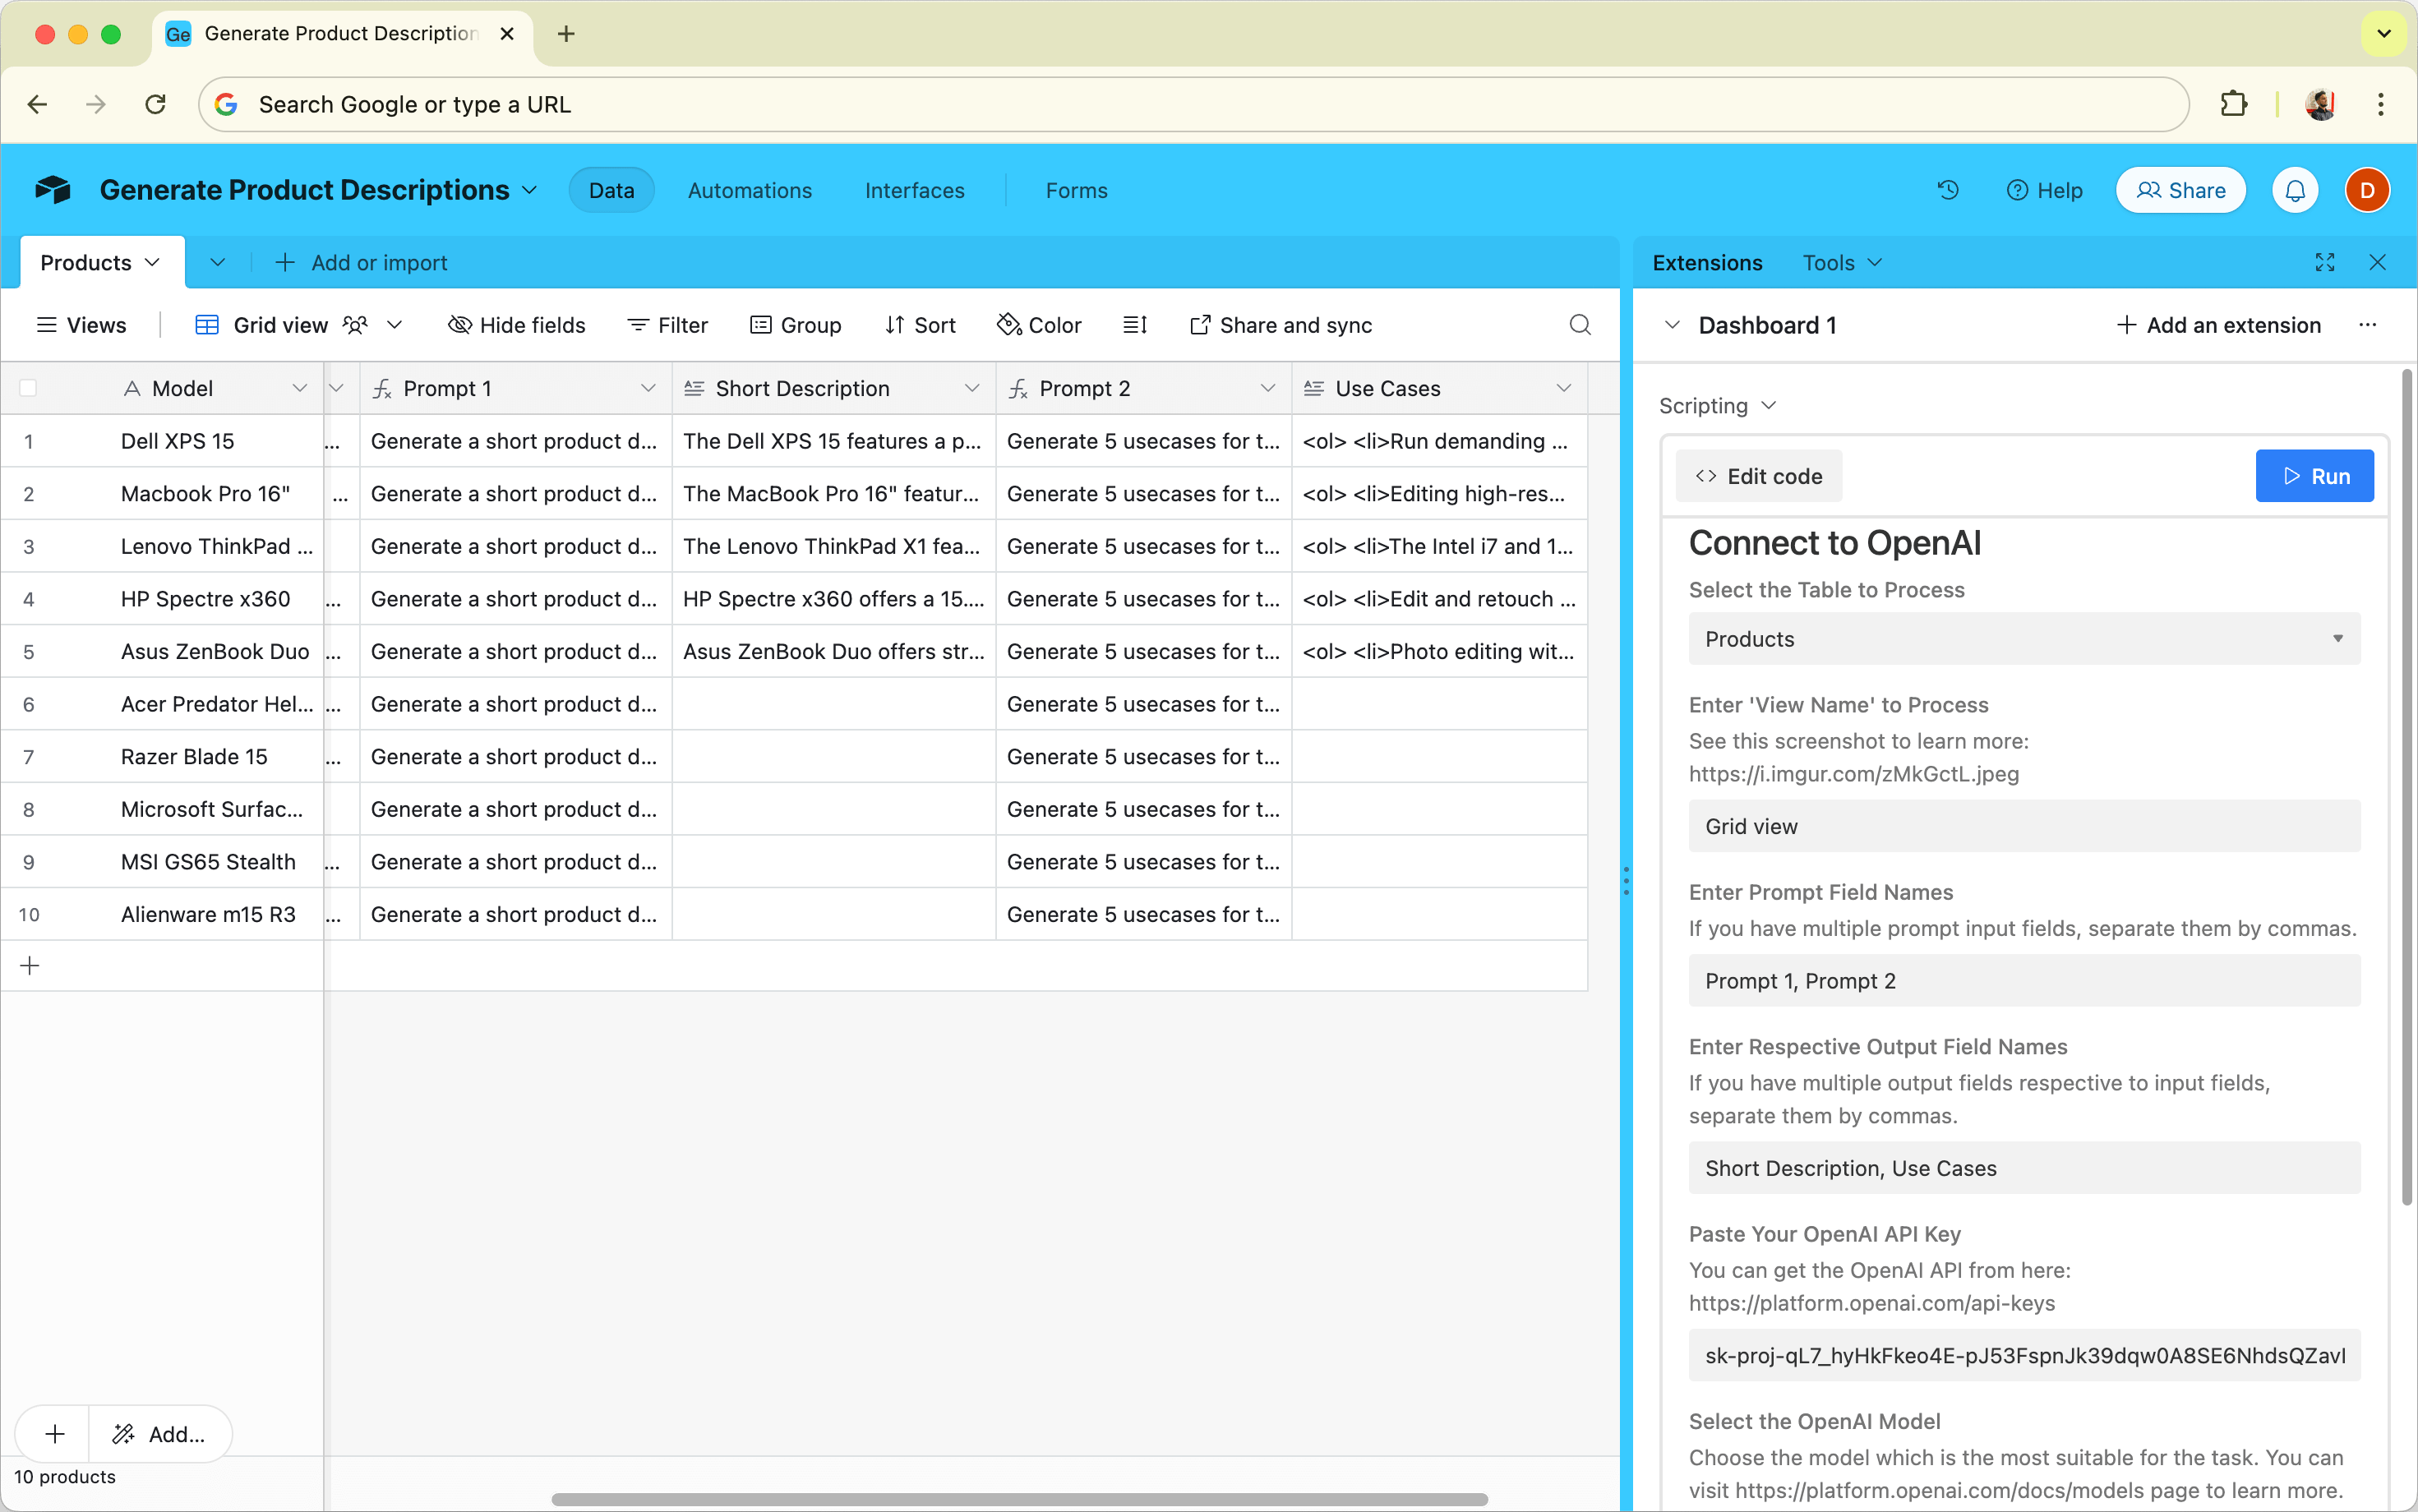Click the bottom-left plus add record button
Image resolution: width=2418 pixels, height=1512 pixels.
click(54, 1434)
